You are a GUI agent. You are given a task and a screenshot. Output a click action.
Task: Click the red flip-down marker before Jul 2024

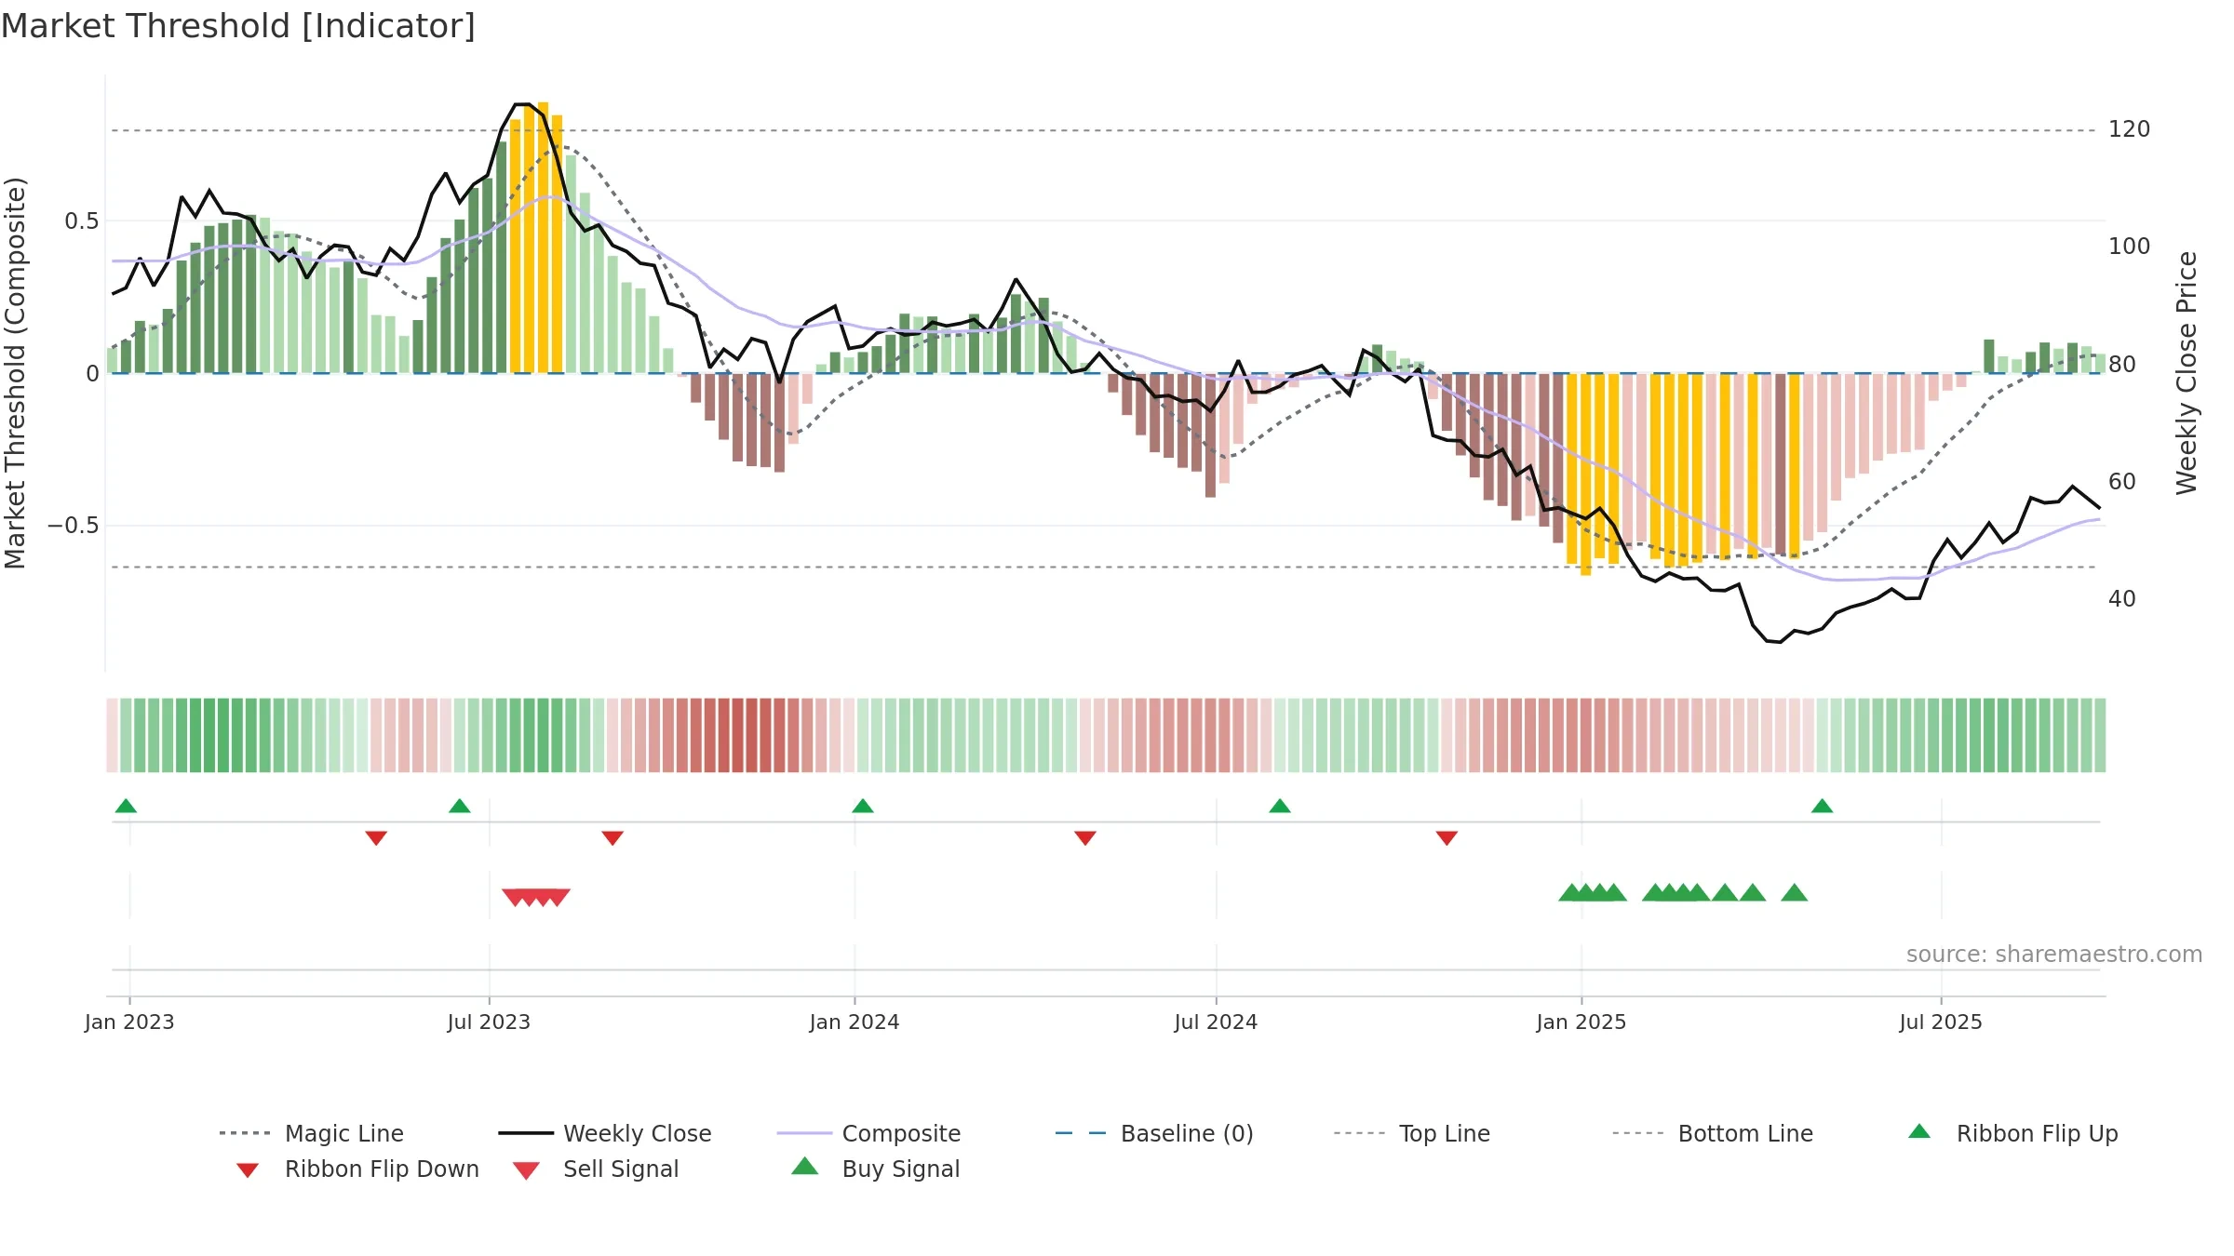point(1085,838)
